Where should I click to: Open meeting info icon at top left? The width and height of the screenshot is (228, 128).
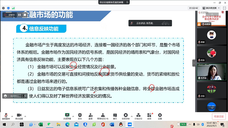(x=4, y=8)
